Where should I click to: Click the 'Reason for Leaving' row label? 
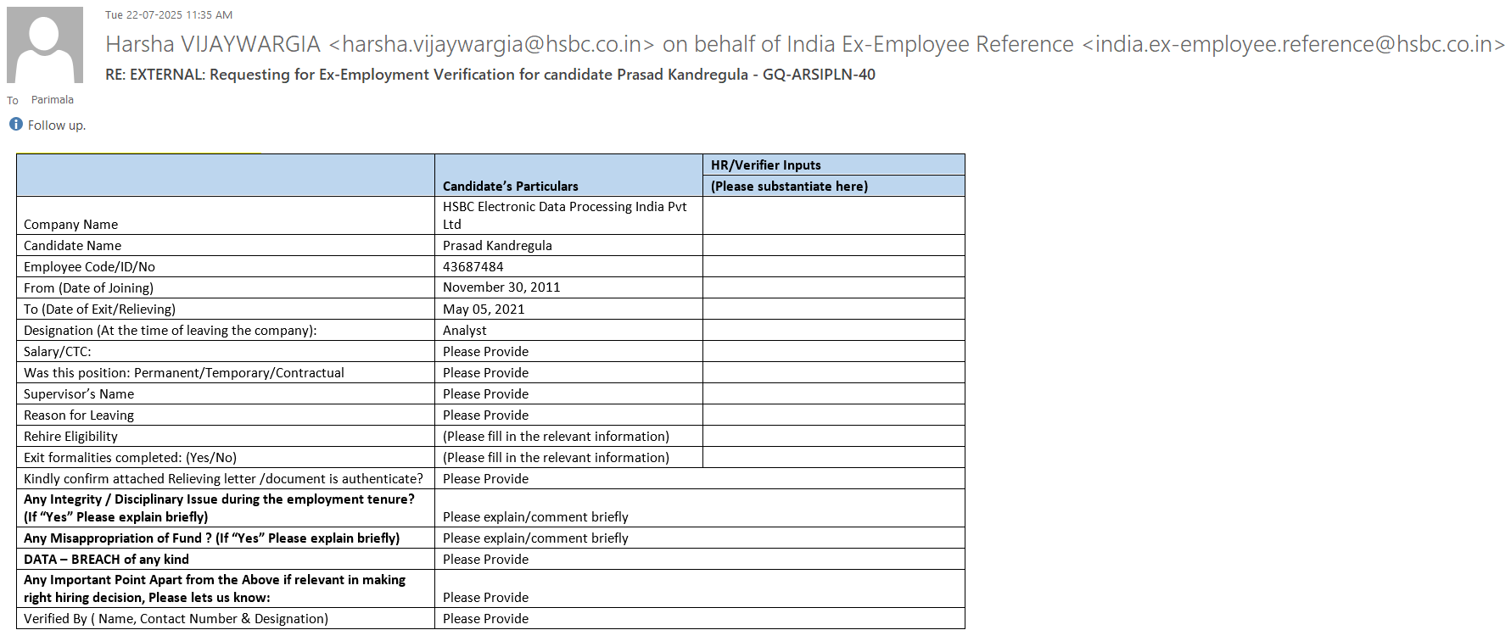79,415
